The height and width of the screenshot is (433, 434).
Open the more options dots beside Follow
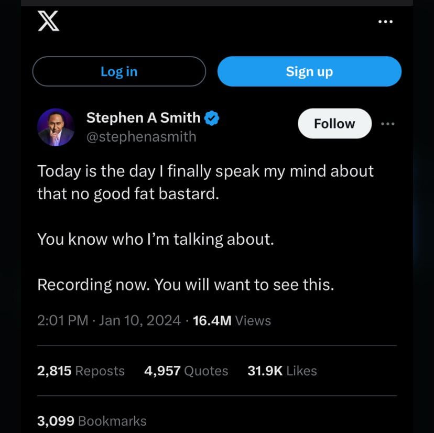tap(387, 124)
